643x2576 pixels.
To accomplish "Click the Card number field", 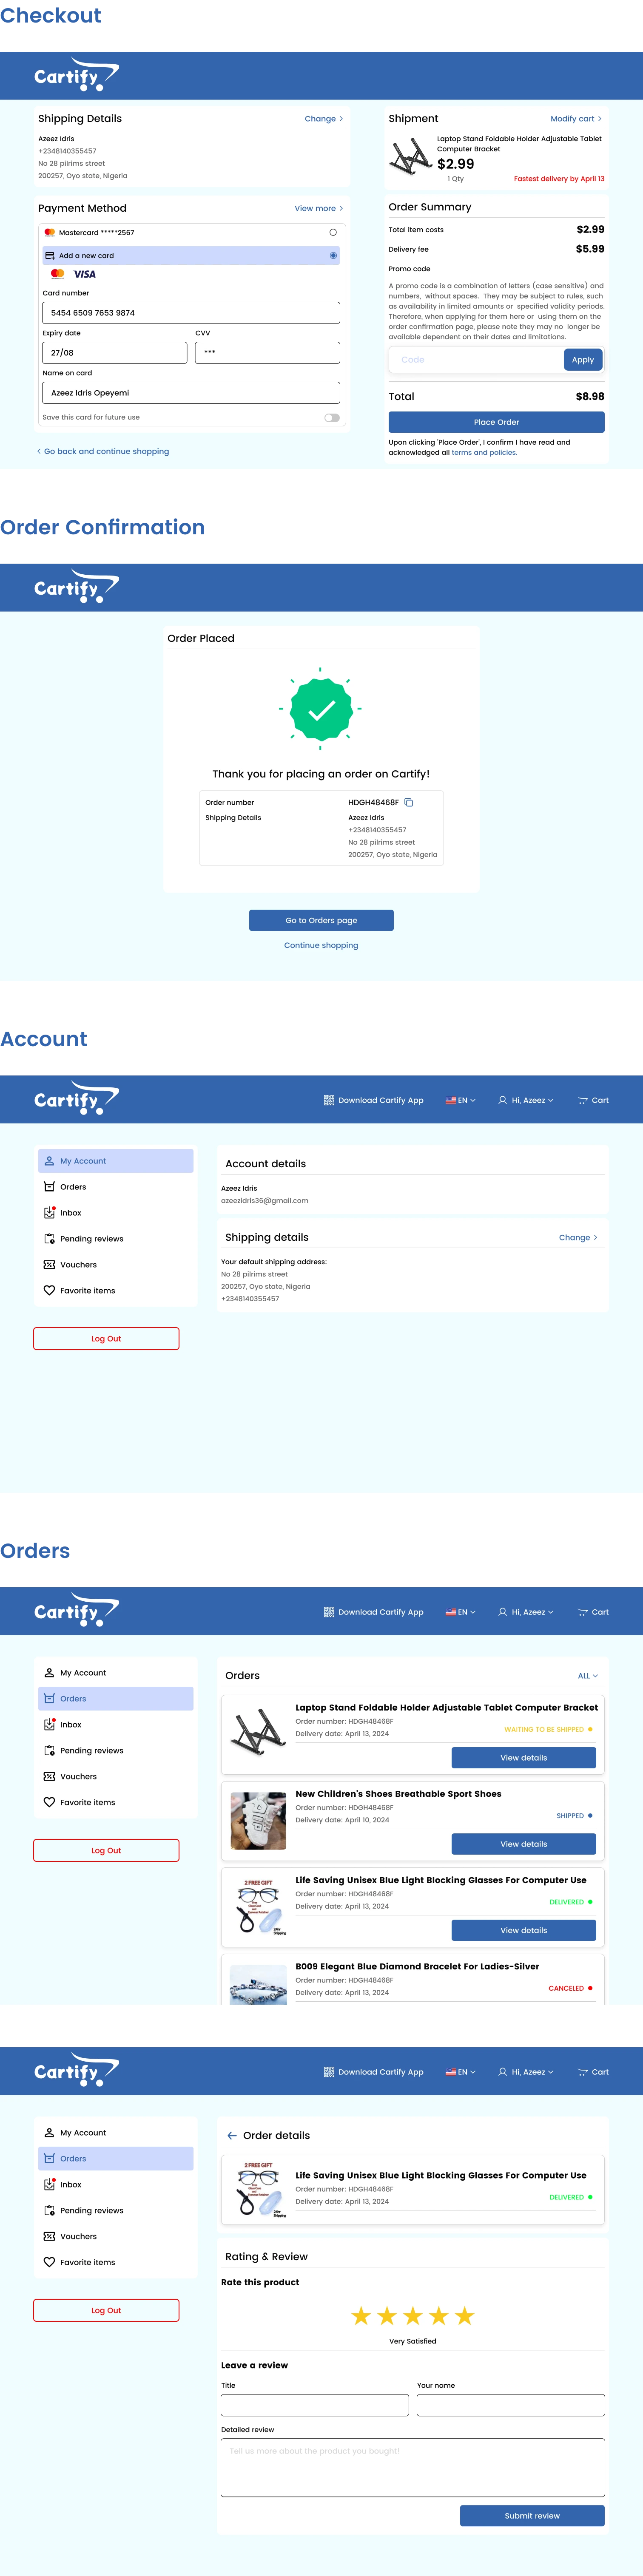I will click(191, 313).
